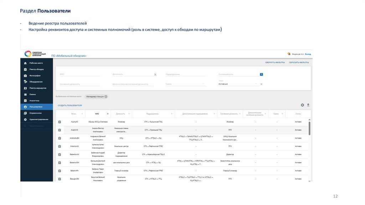The height and width of the screenshot is (205, 365).
Task: Click the ФИО filter input field
Action: click(x=80, y=74)
